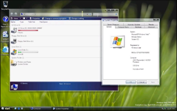Click the breadcrumb arrow after Computer
Image resolution: width=177 pixels, height=111 pixels.
[x=35, y=14]
